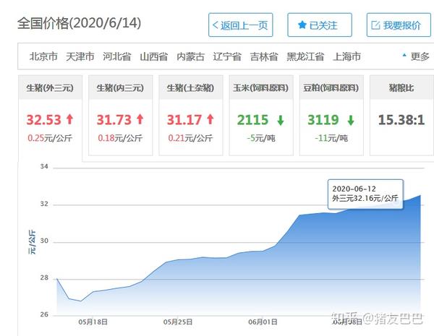Viewport: 434px width, 336px height.
Task: Select 天津市 region link
Action: click(x=80, y=56)
